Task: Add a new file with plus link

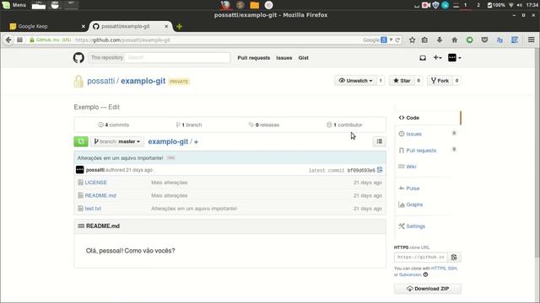Action: [x=196, y=142]
